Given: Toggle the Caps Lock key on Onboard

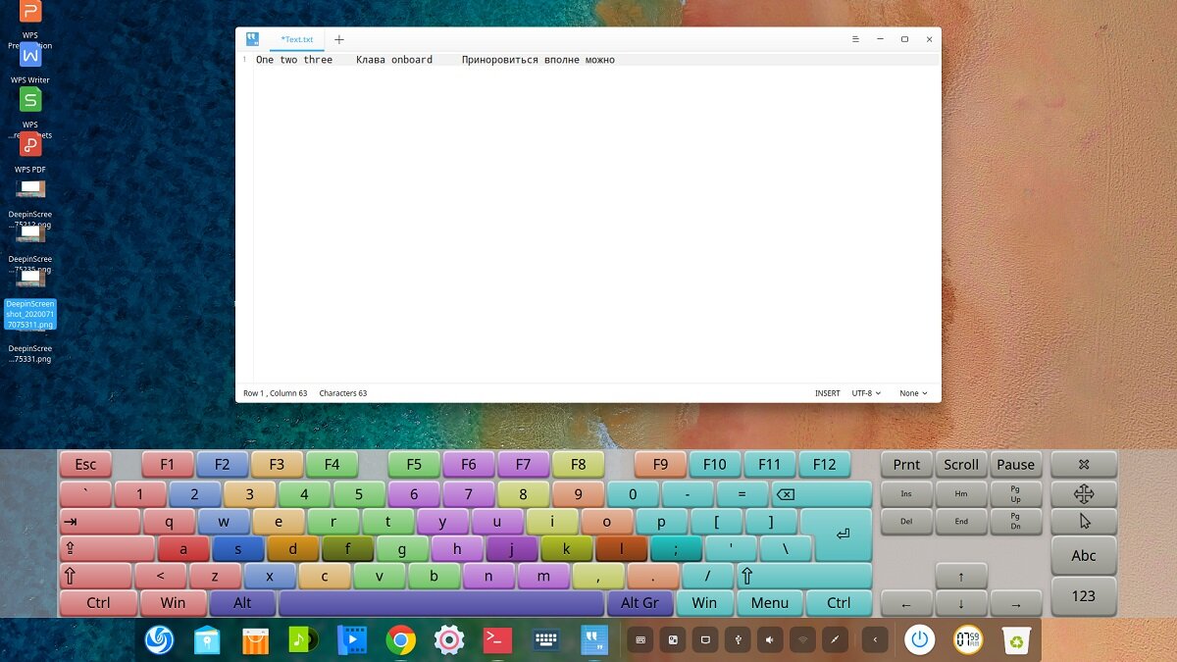Looking at the screenshot, I should tap(107, 549).
